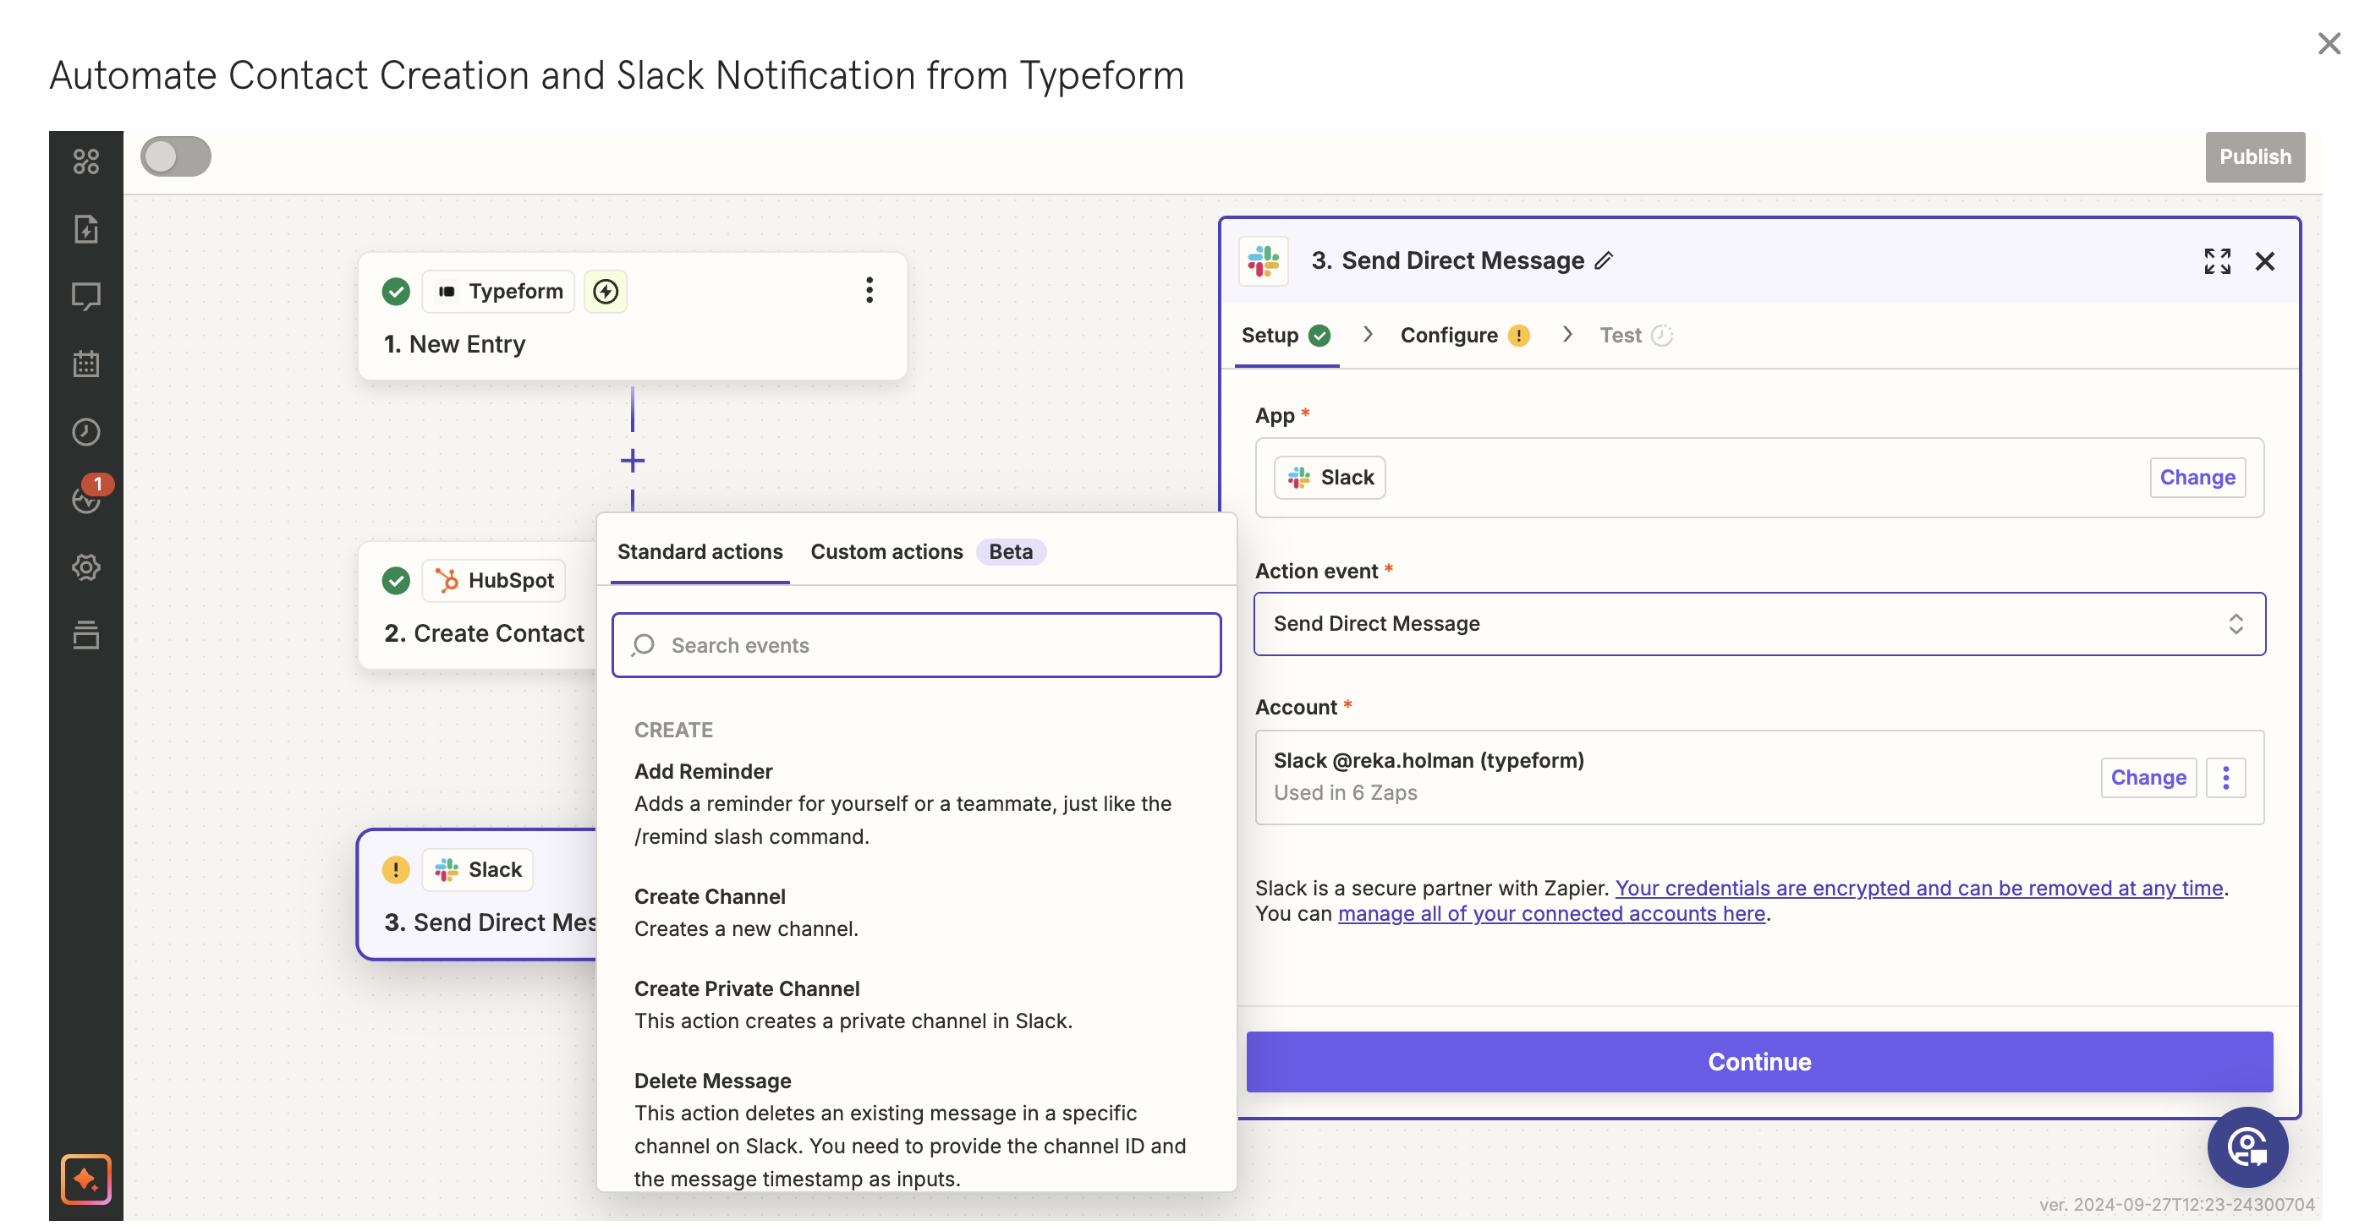Click the Typeform trigger node icon
This screenshot has width=2370, height=1226.
click(446, 291)
